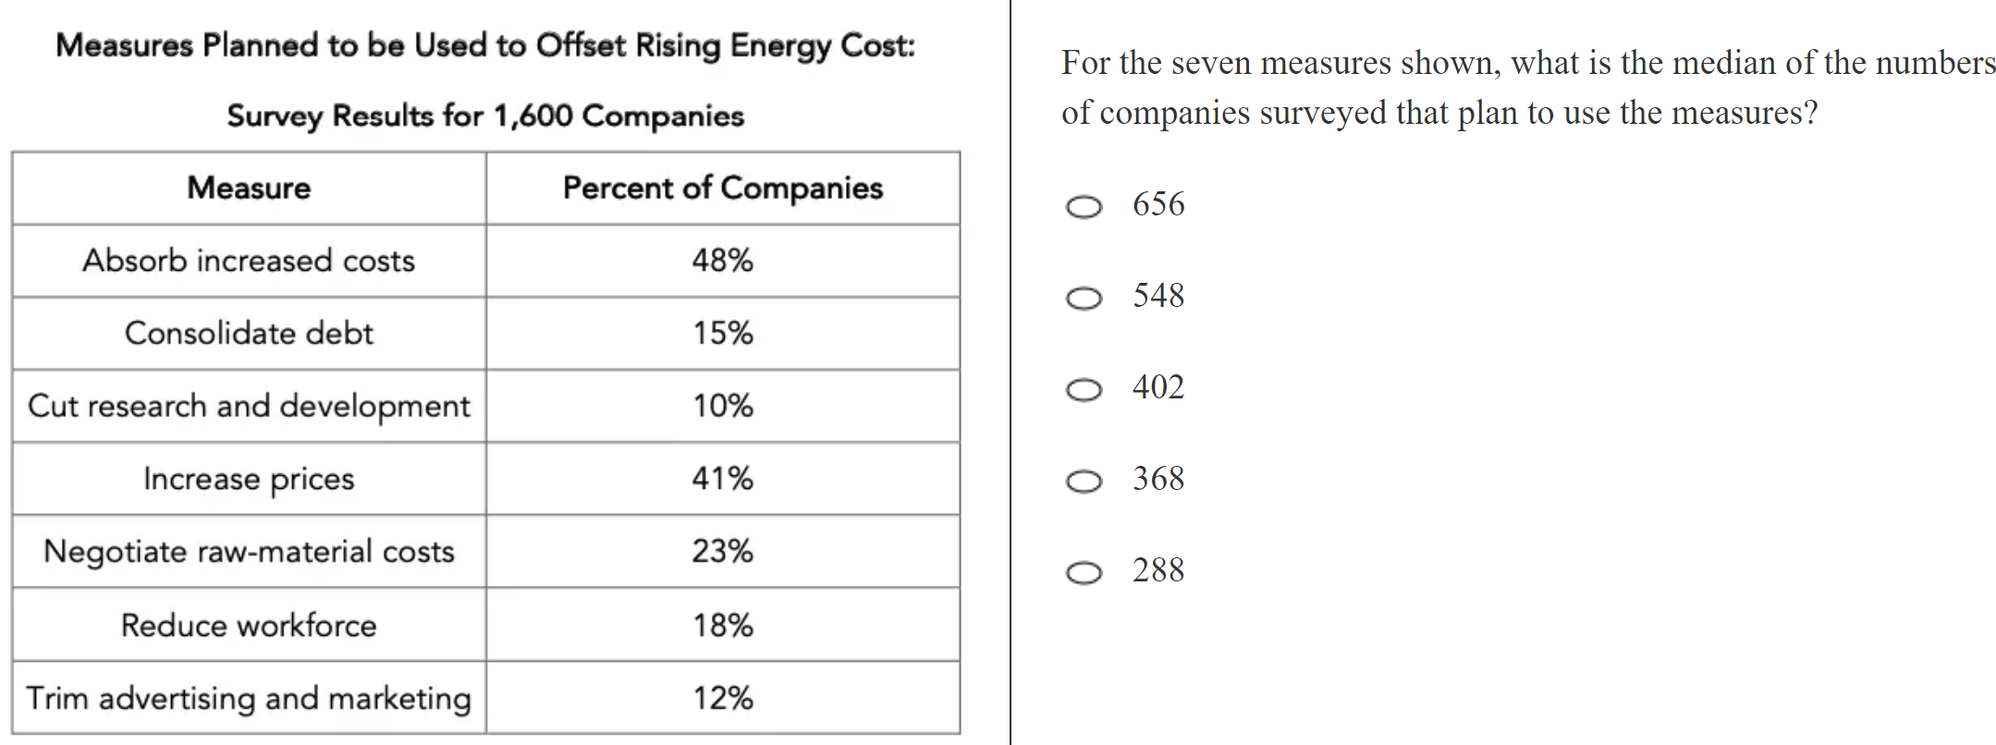Pick the radio button for 402

(1084, 389)
